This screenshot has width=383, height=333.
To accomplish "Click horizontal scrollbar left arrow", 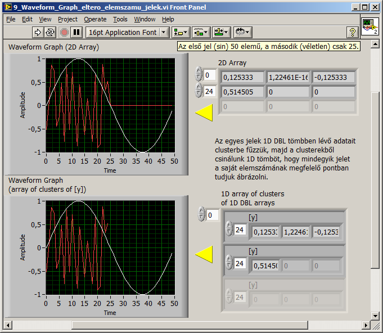I will [x=8, y=326].
